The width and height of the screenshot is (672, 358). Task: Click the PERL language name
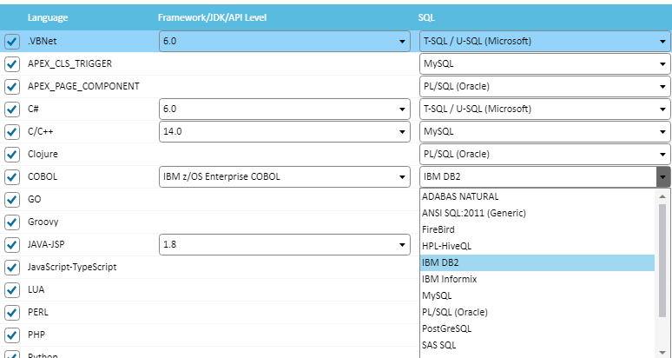pyautogui.click(x=37, y=312)
